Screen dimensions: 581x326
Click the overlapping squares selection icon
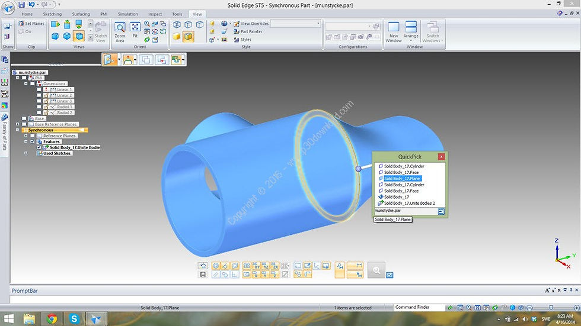click(146, 60)
